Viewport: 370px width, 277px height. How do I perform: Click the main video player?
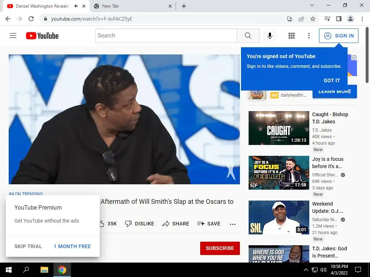coord(124,119)
